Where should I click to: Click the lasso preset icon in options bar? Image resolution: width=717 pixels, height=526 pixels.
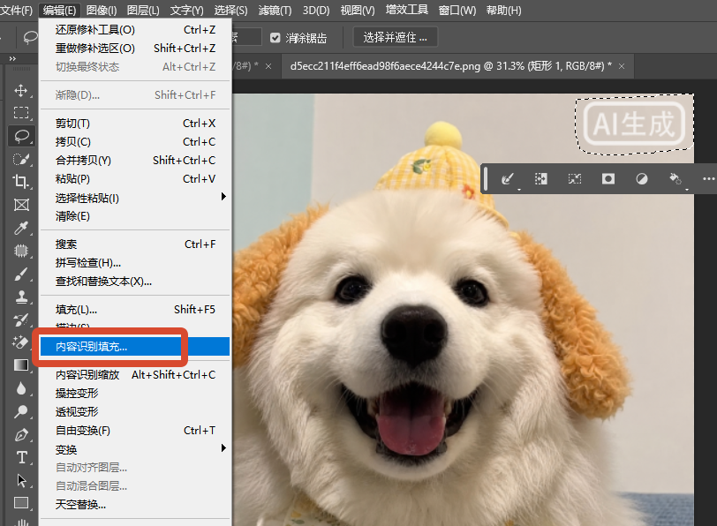click(x=30, y=37)
